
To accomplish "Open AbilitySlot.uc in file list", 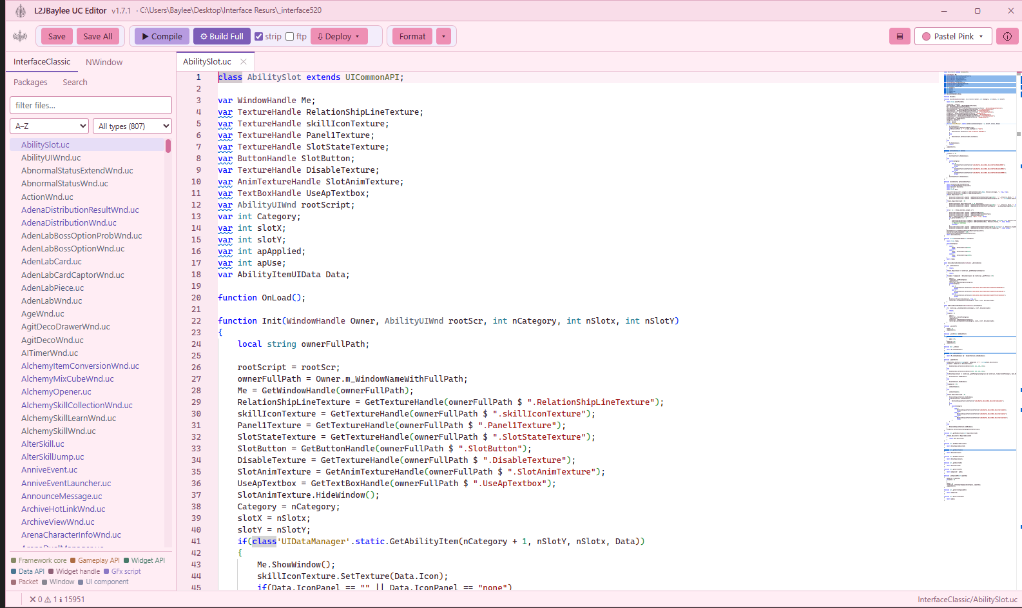I will (87, 144).
